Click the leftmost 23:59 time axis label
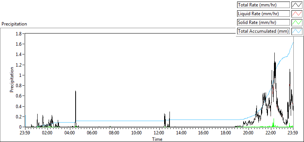Screen dimensions: 304x142 [25, 133]
